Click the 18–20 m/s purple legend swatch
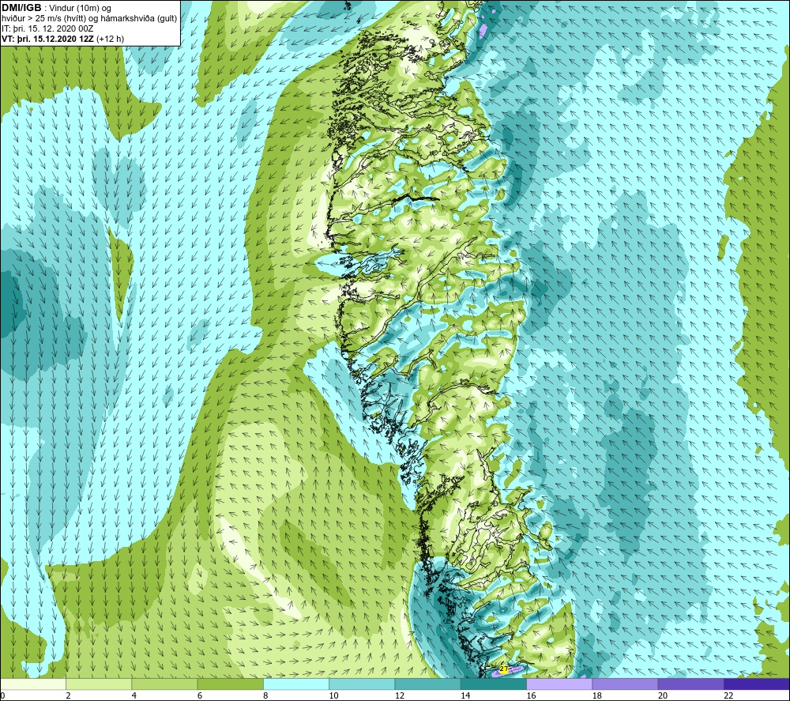Screen dimensions: 790x701 pyautogui.click(x=625, y=684)
